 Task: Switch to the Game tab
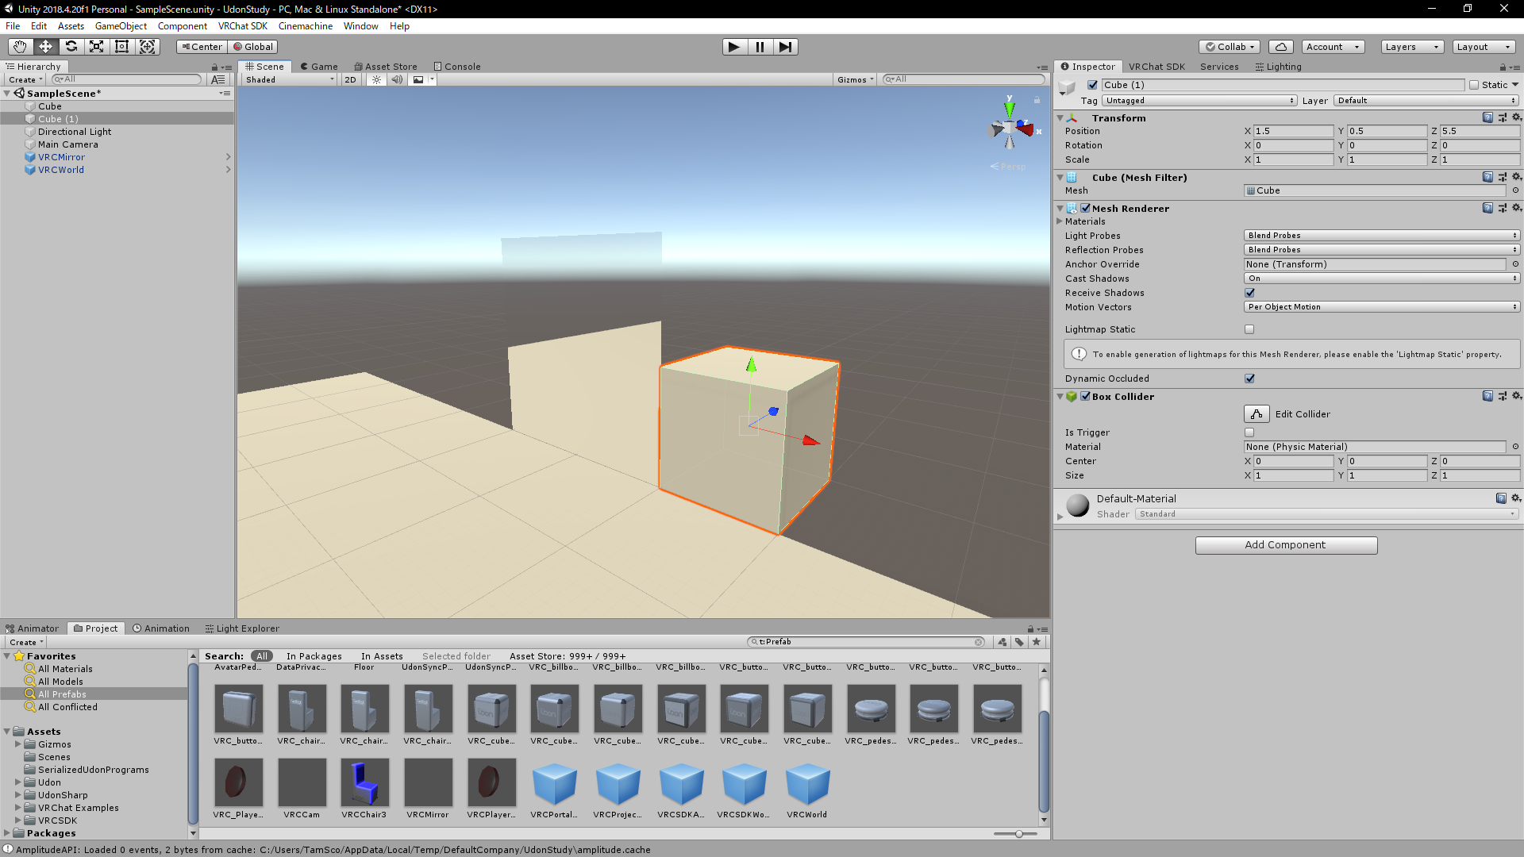pos(319,67)
